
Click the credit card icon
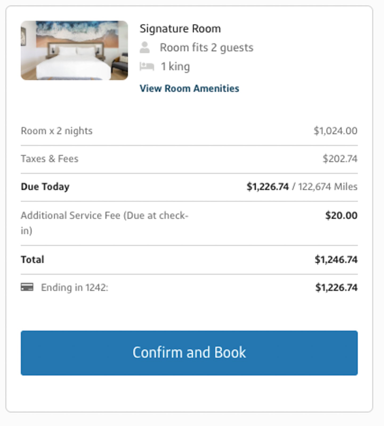27,287
